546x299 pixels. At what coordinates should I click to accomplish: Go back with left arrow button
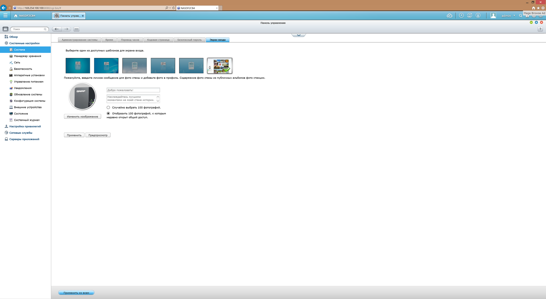click(x=57, y=29)
